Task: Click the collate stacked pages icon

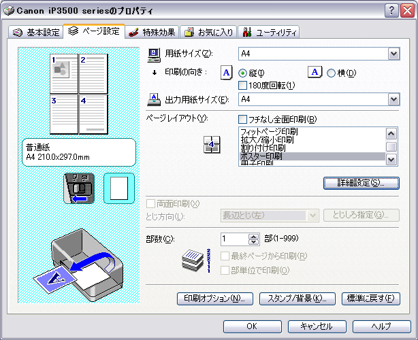Action: click(x=197, y=260)
